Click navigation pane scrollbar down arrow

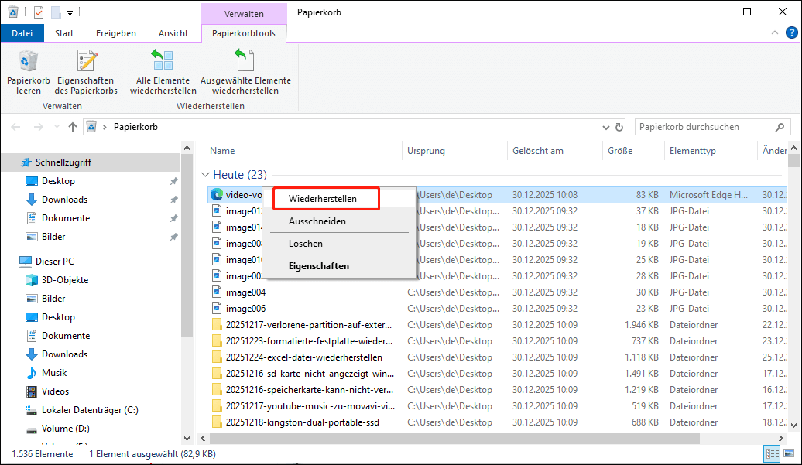(x=187, y=439)
